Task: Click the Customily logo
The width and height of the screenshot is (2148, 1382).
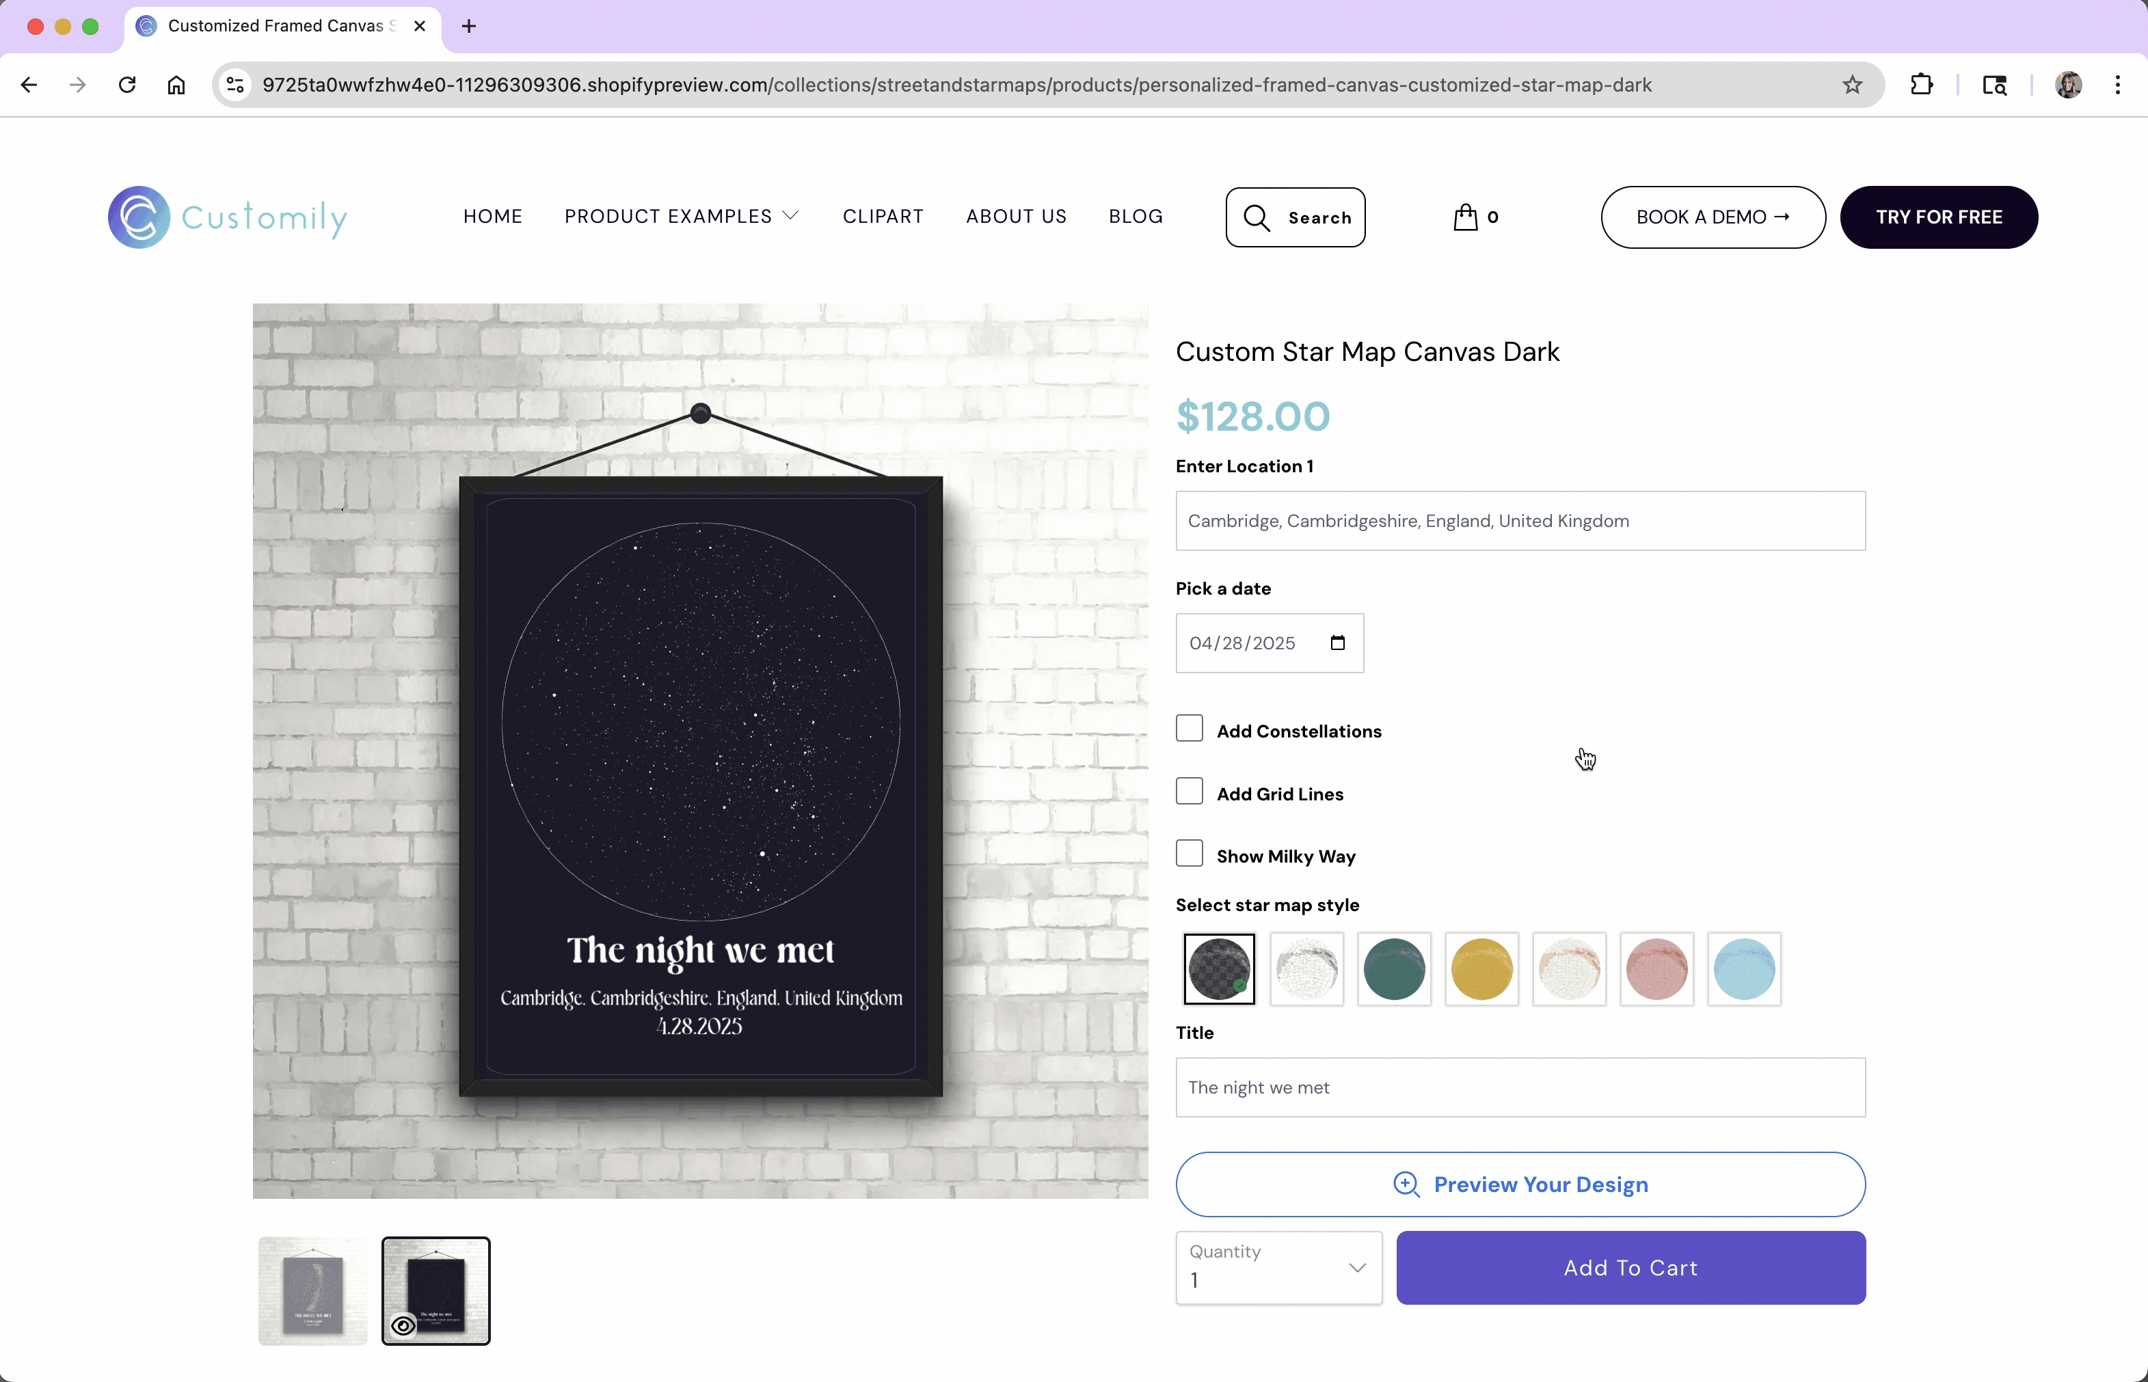Action: click(227, 216)
